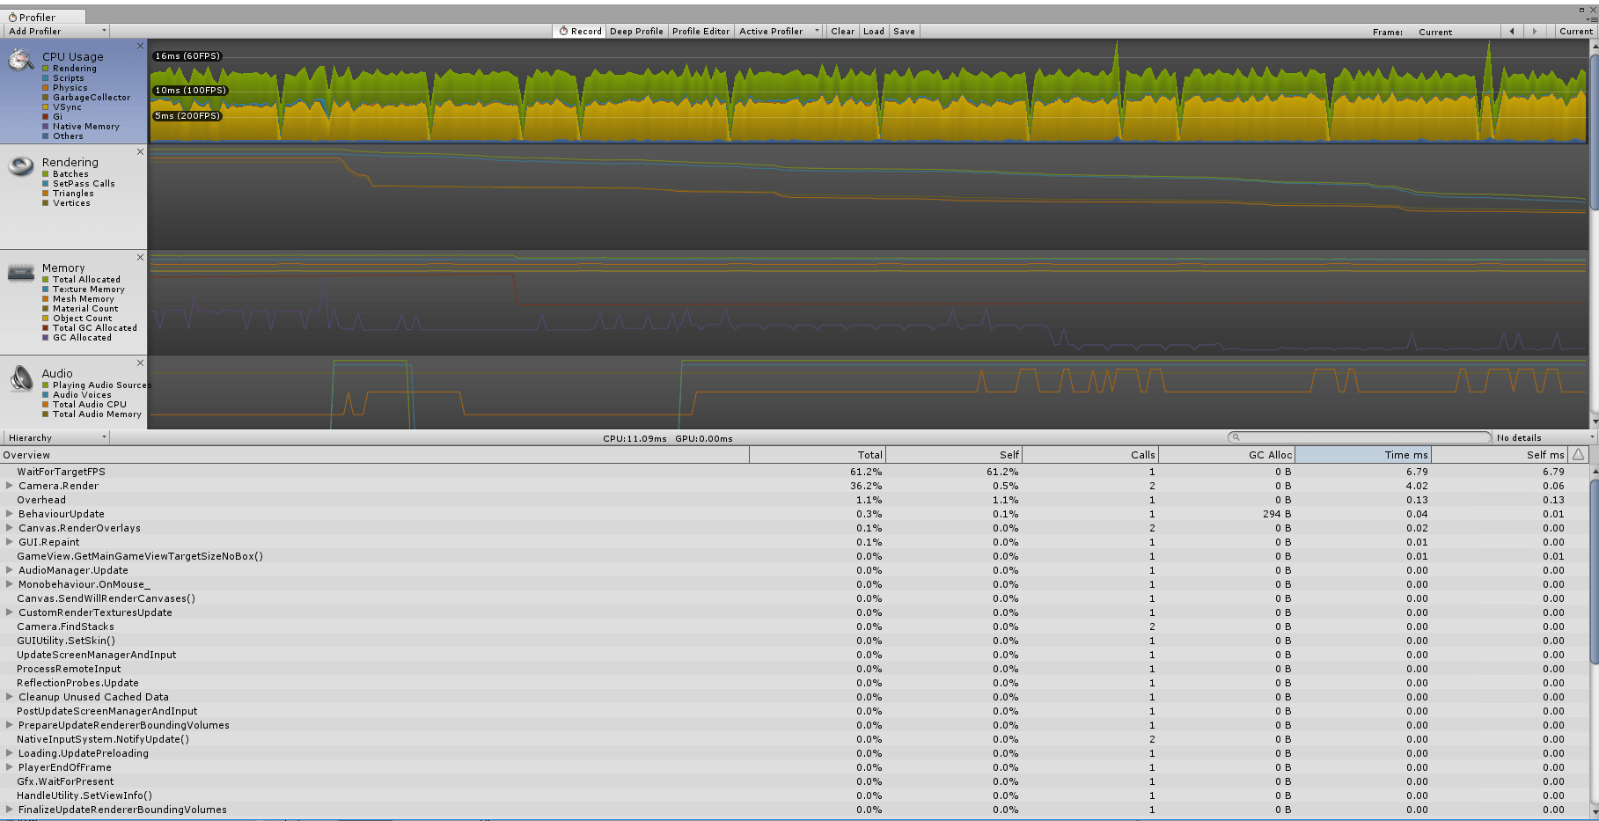Image resolution: width=1599 pixels, height=821 pixels.
Task: Enable Deep Profile mode
Action: tap(636, 32)
